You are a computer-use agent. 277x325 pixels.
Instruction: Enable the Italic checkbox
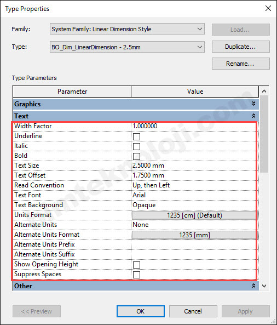tap(136, 146)
